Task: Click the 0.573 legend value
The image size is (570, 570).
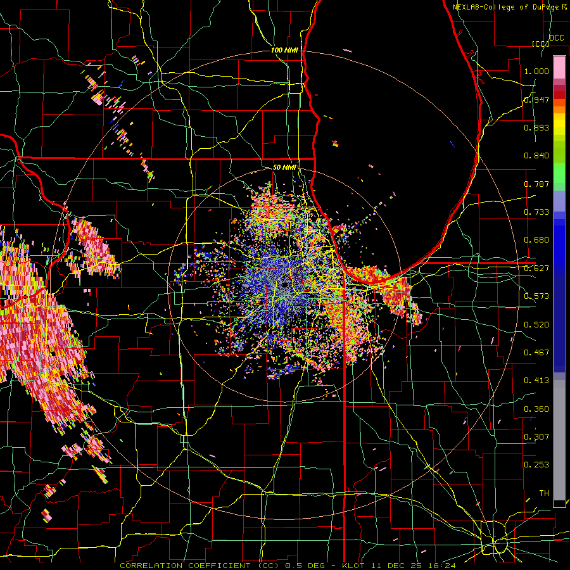Action: click(536, 296)
